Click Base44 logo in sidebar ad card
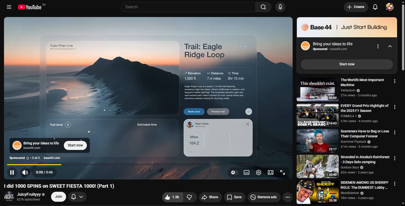The image size is (405, 206). tap(305, 46)
